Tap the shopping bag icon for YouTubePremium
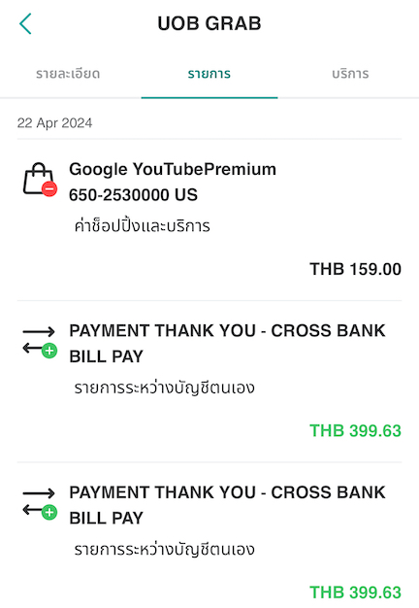This screenshot has width=419, height=608. 39,179
